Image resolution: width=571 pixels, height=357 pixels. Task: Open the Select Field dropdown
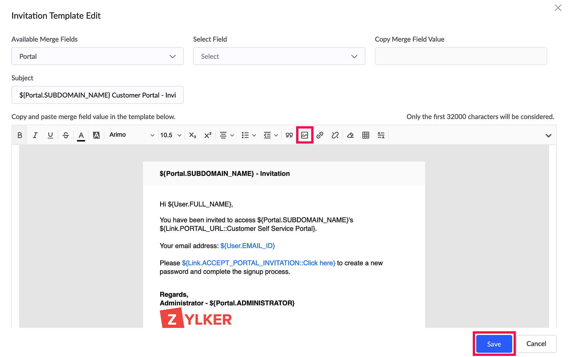[x=279, y=56]
